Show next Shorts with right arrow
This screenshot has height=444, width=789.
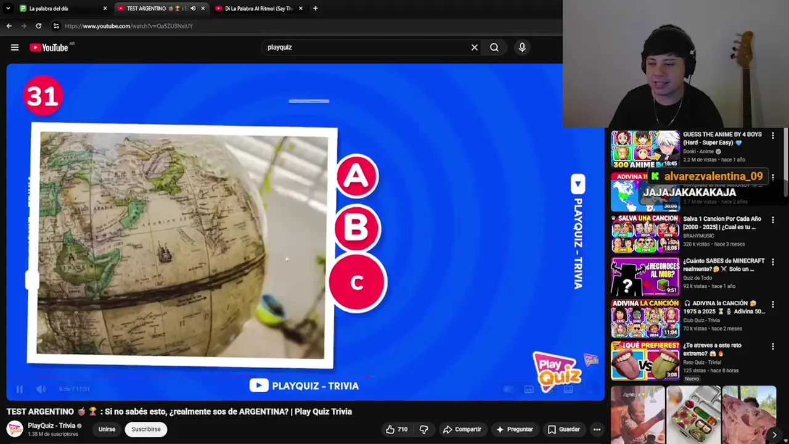[774, 435]
